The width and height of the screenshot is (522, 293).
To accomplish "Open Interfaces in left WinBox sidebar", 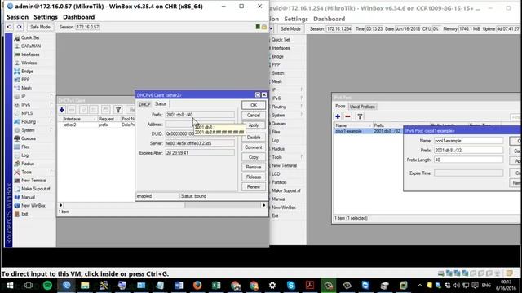I will pos(30,55).
